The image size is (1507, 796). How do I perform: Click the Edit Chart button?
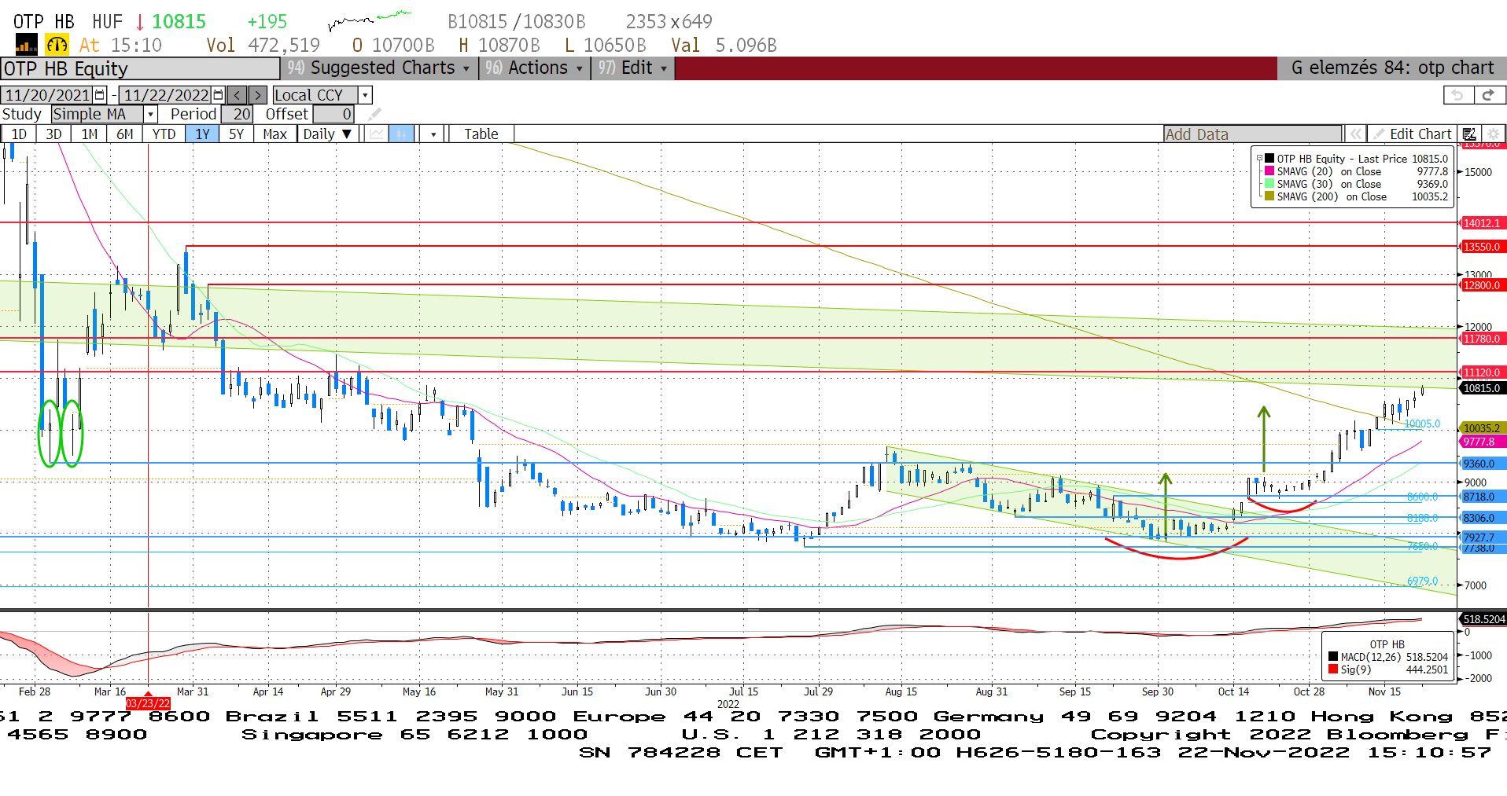pyautogui.click(x=1413, y=134)
